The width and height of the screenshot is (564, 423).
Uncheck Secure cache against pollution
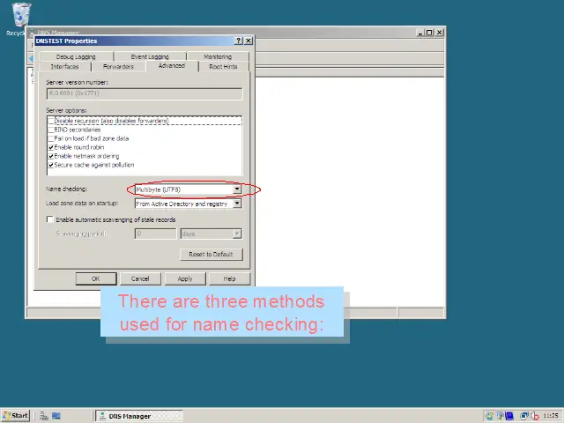pyautogui.click(x=51, y=165)
